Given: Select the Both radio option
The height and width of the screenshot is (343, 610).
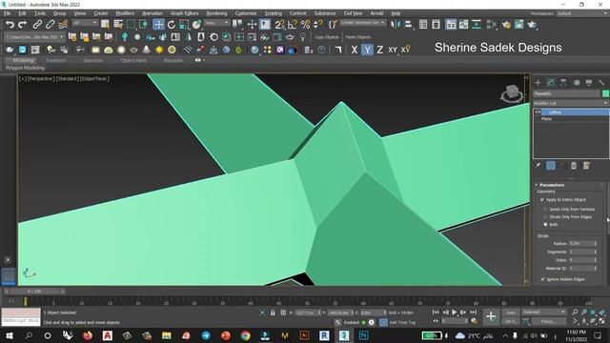Looking at the screenshot, I should point(545,225).
